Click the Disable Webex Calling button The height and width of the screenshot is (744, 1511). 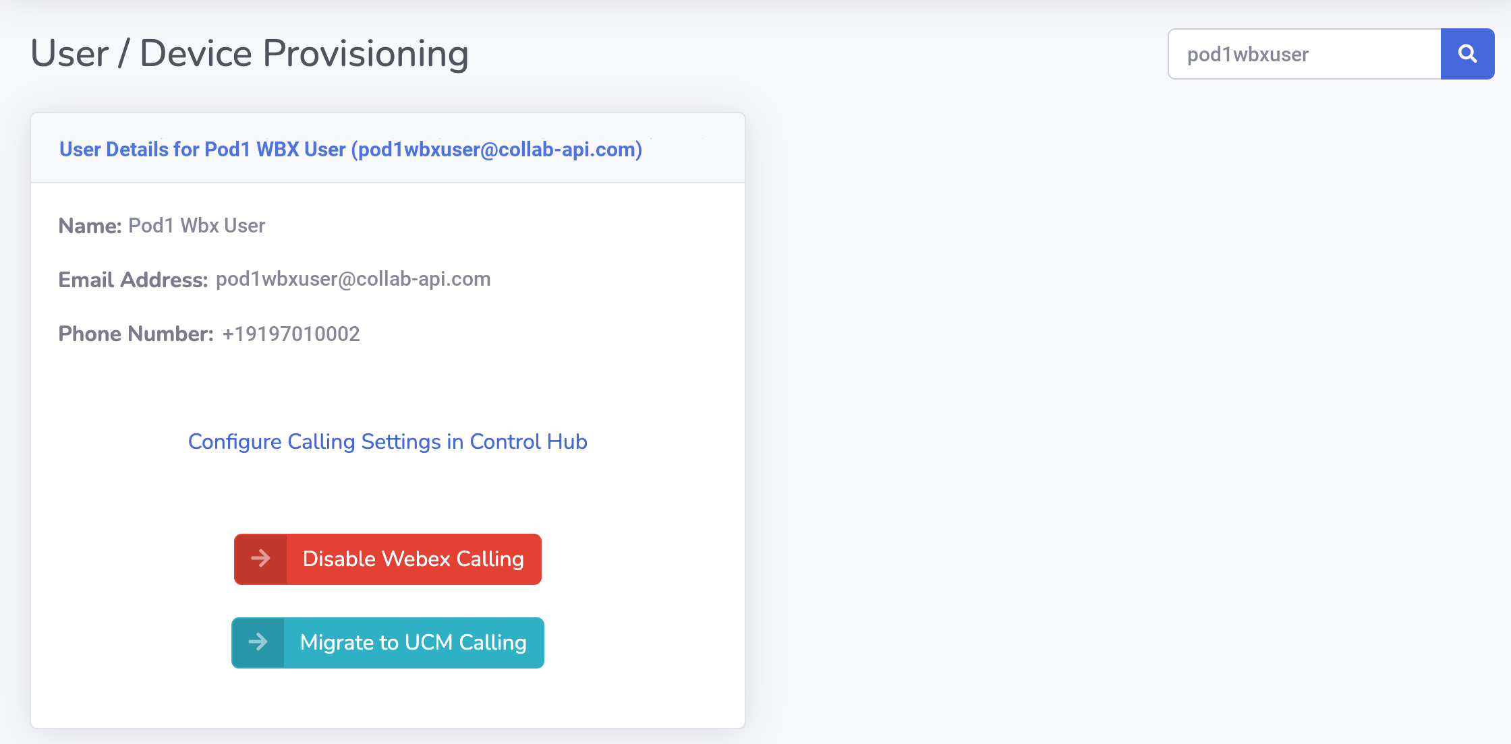[x=388, y=559]
